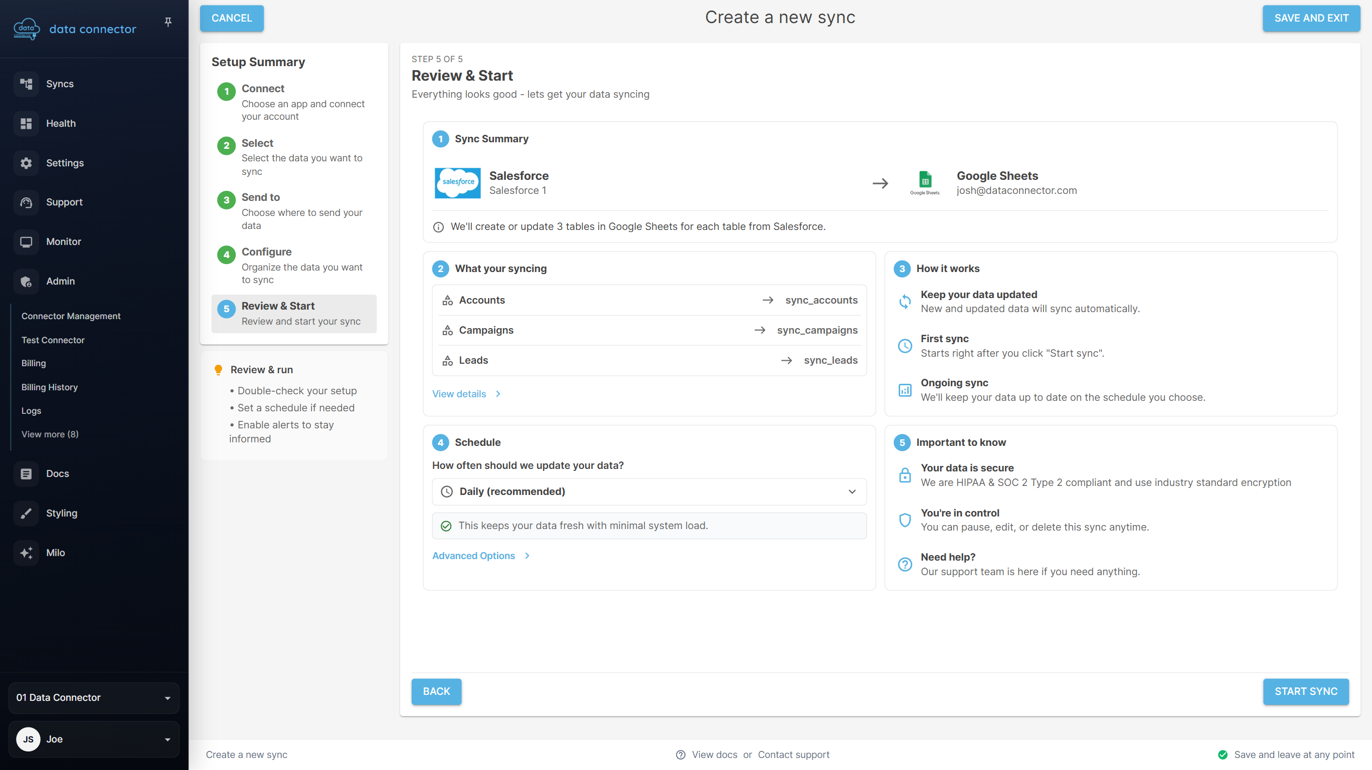Viewport: 1372px width, 770px height.
Task: Open Admin shield icon
Action: [26, 281]
